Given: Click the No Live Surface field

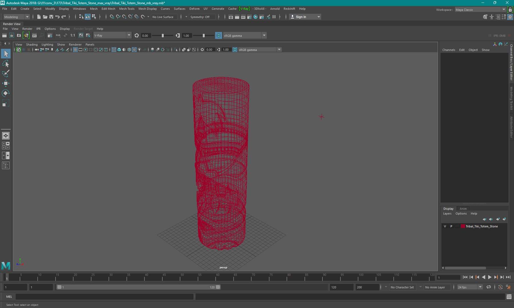Looking at the screenshot, I should (164, 17).
